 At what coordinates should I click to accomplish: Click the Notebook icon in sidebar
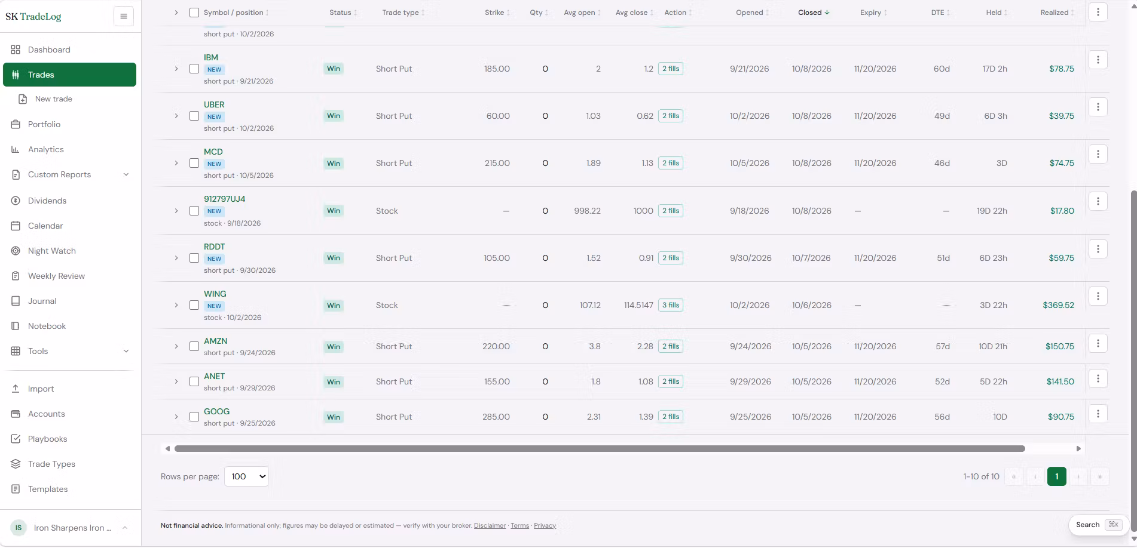(16, 326)
